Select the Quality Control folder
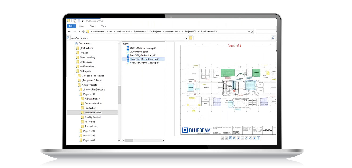This screenshot has height=168, width=352. (92, 117)
